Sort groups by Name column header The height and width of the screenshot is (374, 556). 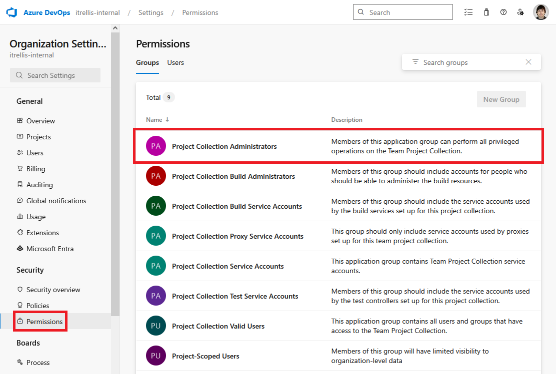(157, 120)
